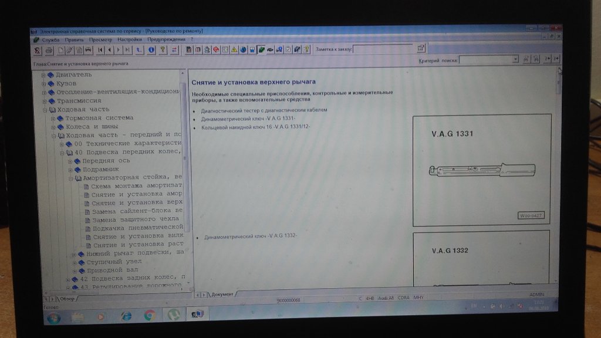601x338 pixels.
Task: Click the yellow warning triangle toolbar icon
Action: click(x=234, y=50)
